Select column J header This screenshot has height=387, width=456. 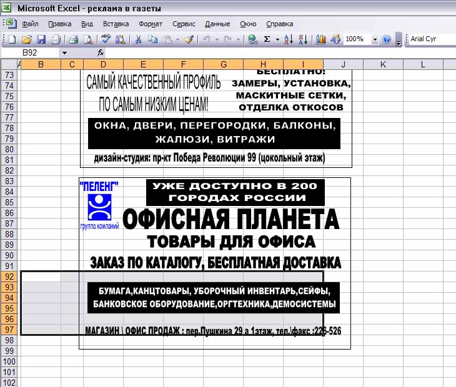click(x=343, y=64)
